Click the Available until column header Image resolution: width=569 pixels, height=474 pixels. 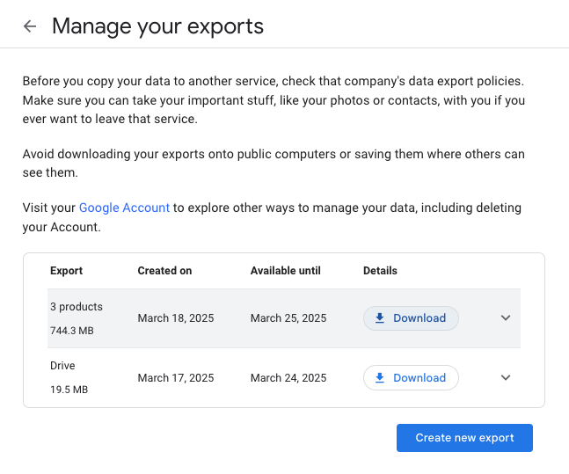coord(285,271)
